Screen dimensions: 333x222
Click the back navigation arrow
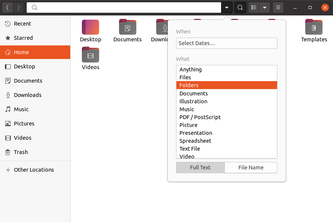(x=7, y=7)
